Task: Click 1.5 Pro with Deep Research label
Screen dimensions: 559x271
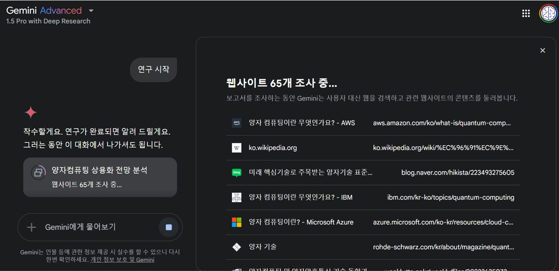Action: pos(48,21)
